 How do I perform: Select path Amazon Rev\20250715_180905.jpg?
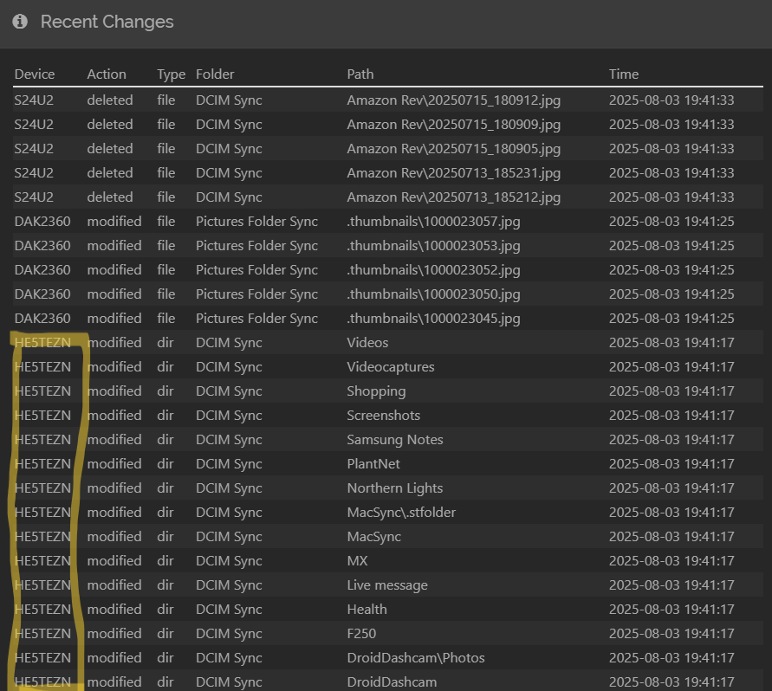click(453, 149)
